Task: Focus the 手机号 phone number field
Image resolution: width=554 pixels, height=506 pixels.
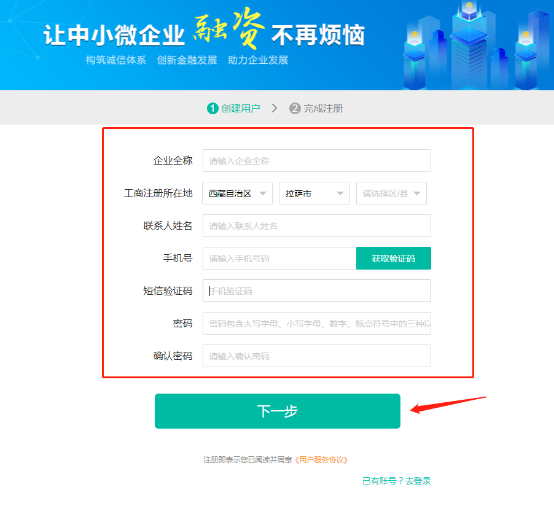Action: (279, 259)
